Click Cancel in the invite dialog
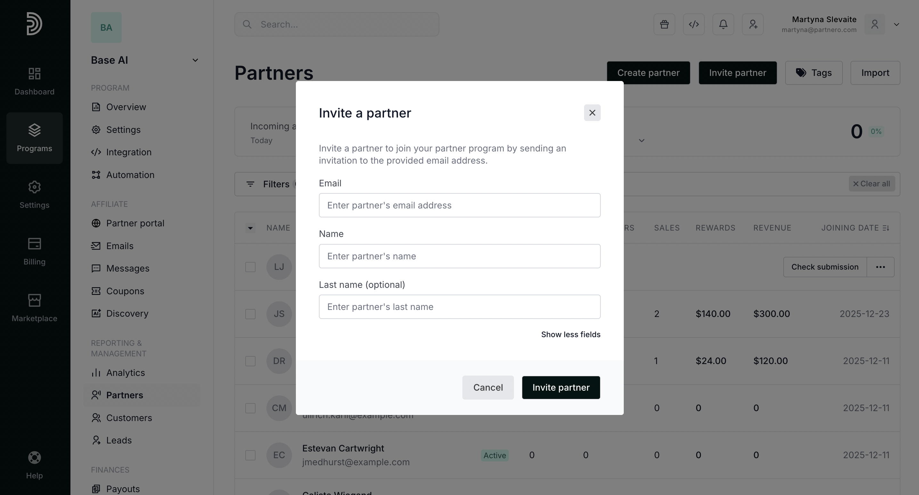The image size is (919, 495). tap(488, 387)
